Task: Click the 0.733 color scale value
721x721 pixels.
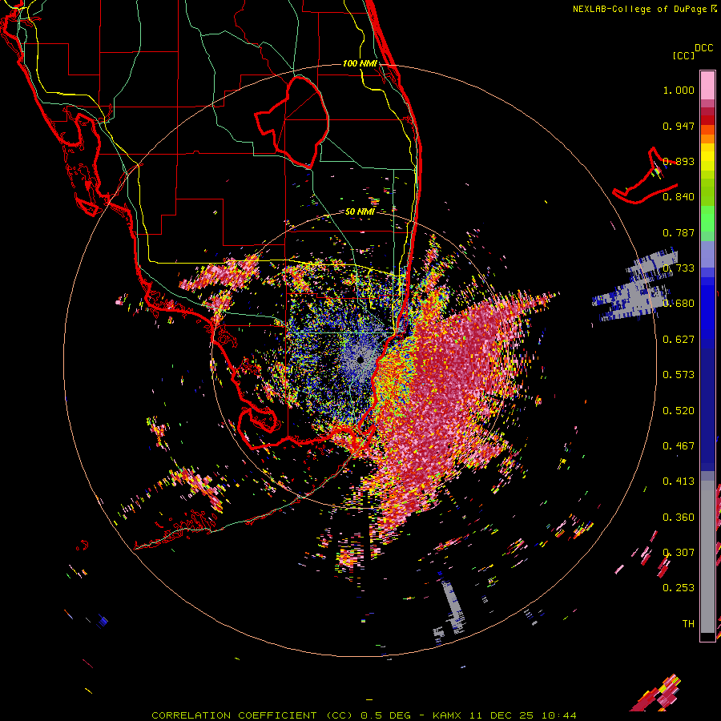Action: coord(679,268)
